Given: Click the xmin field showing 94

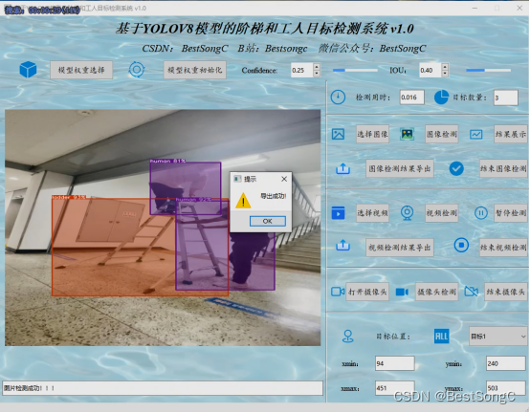Looking at the screenshot, I should tap(394, 363).
